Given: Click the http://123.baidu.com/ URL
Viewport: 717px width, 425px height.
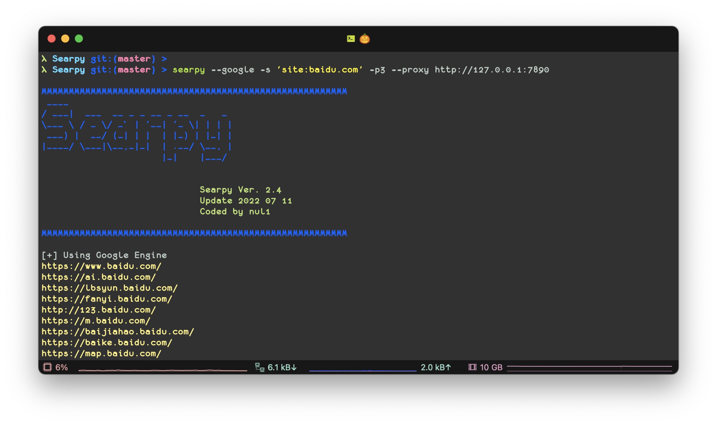Looking at the screenshot, I should pos(99,310).
